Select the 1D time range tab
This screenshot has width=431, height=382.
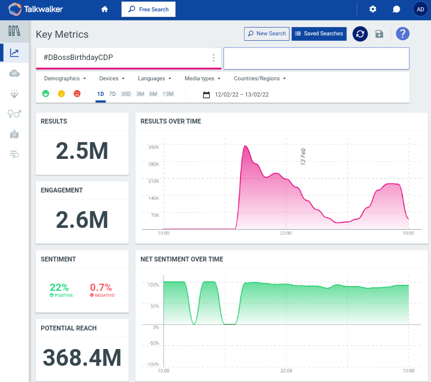tap(101, 94)
